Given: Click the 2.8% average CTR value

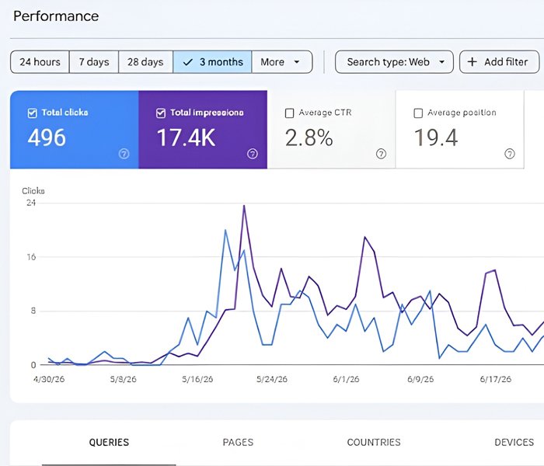Looking at the screenshot, I should click(x=309, y=137).
